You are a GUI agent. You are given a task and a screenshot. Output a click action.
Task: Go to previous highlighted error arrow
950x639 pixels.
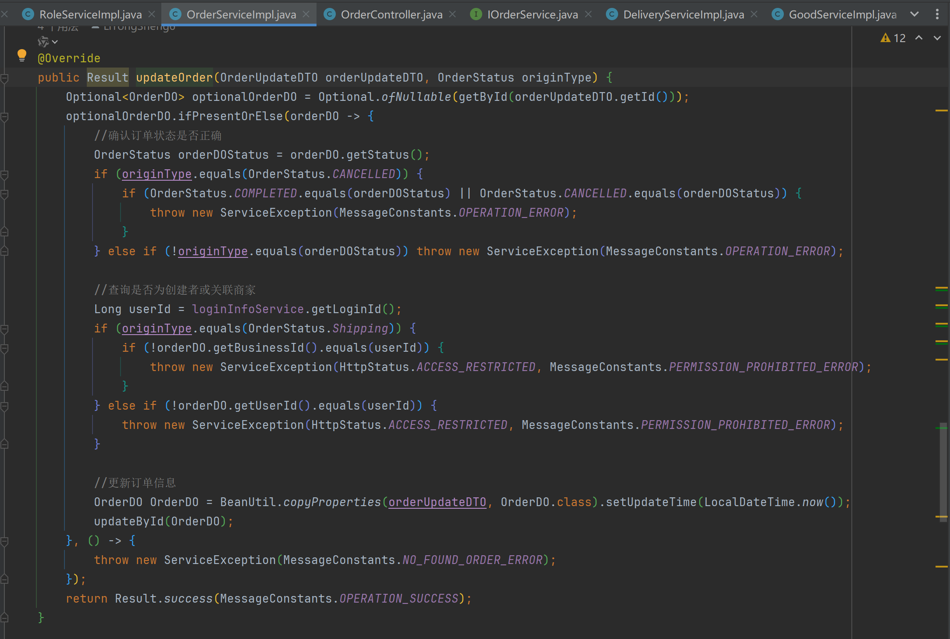tap(919, 38)
